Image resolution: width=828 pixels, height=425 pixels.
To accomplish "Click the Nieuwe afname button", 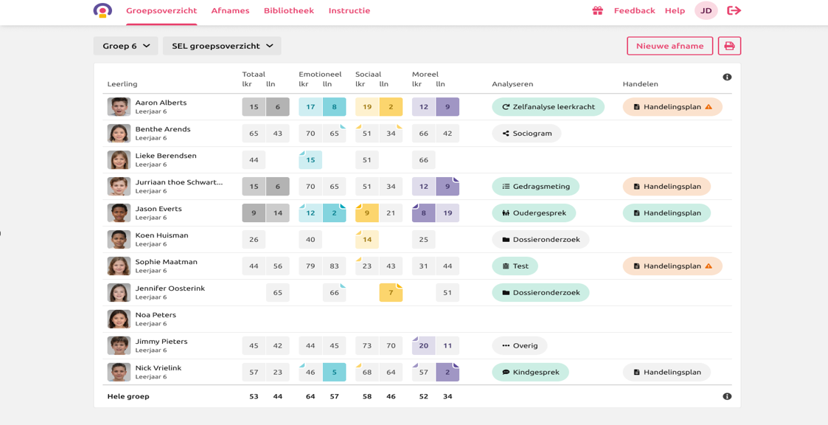I will click(669, 46).
